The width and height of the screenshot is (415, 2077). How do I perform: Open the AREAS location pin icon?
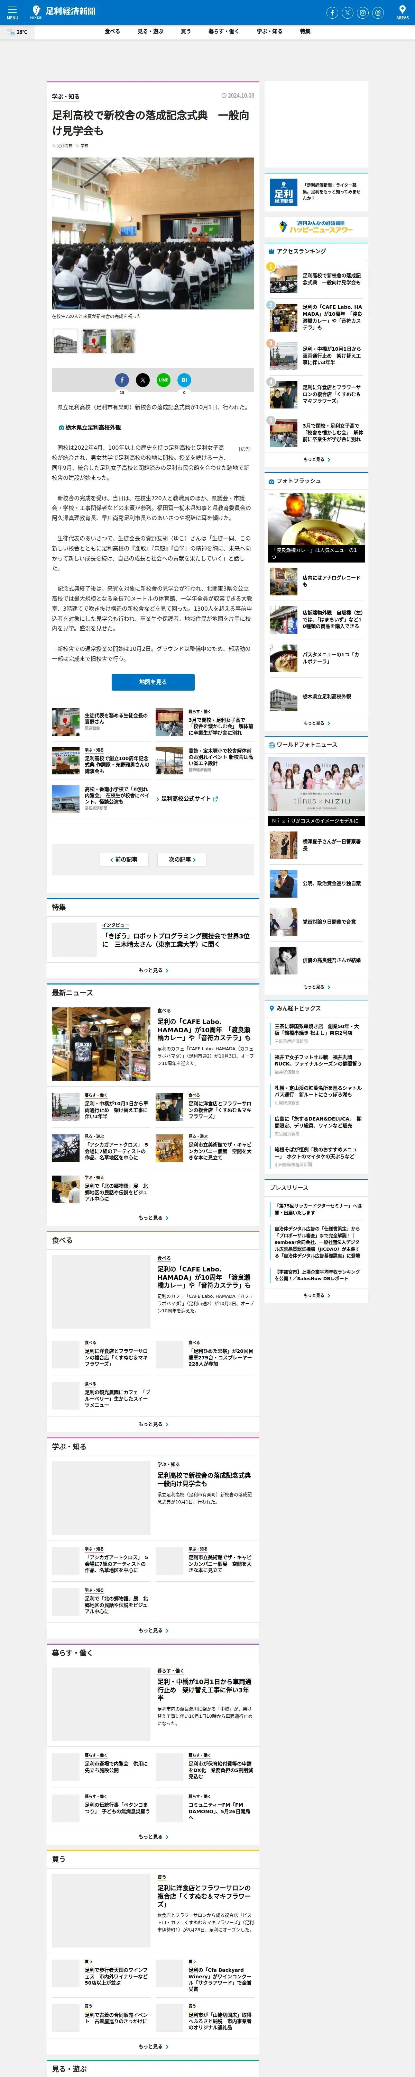[402, 11]
